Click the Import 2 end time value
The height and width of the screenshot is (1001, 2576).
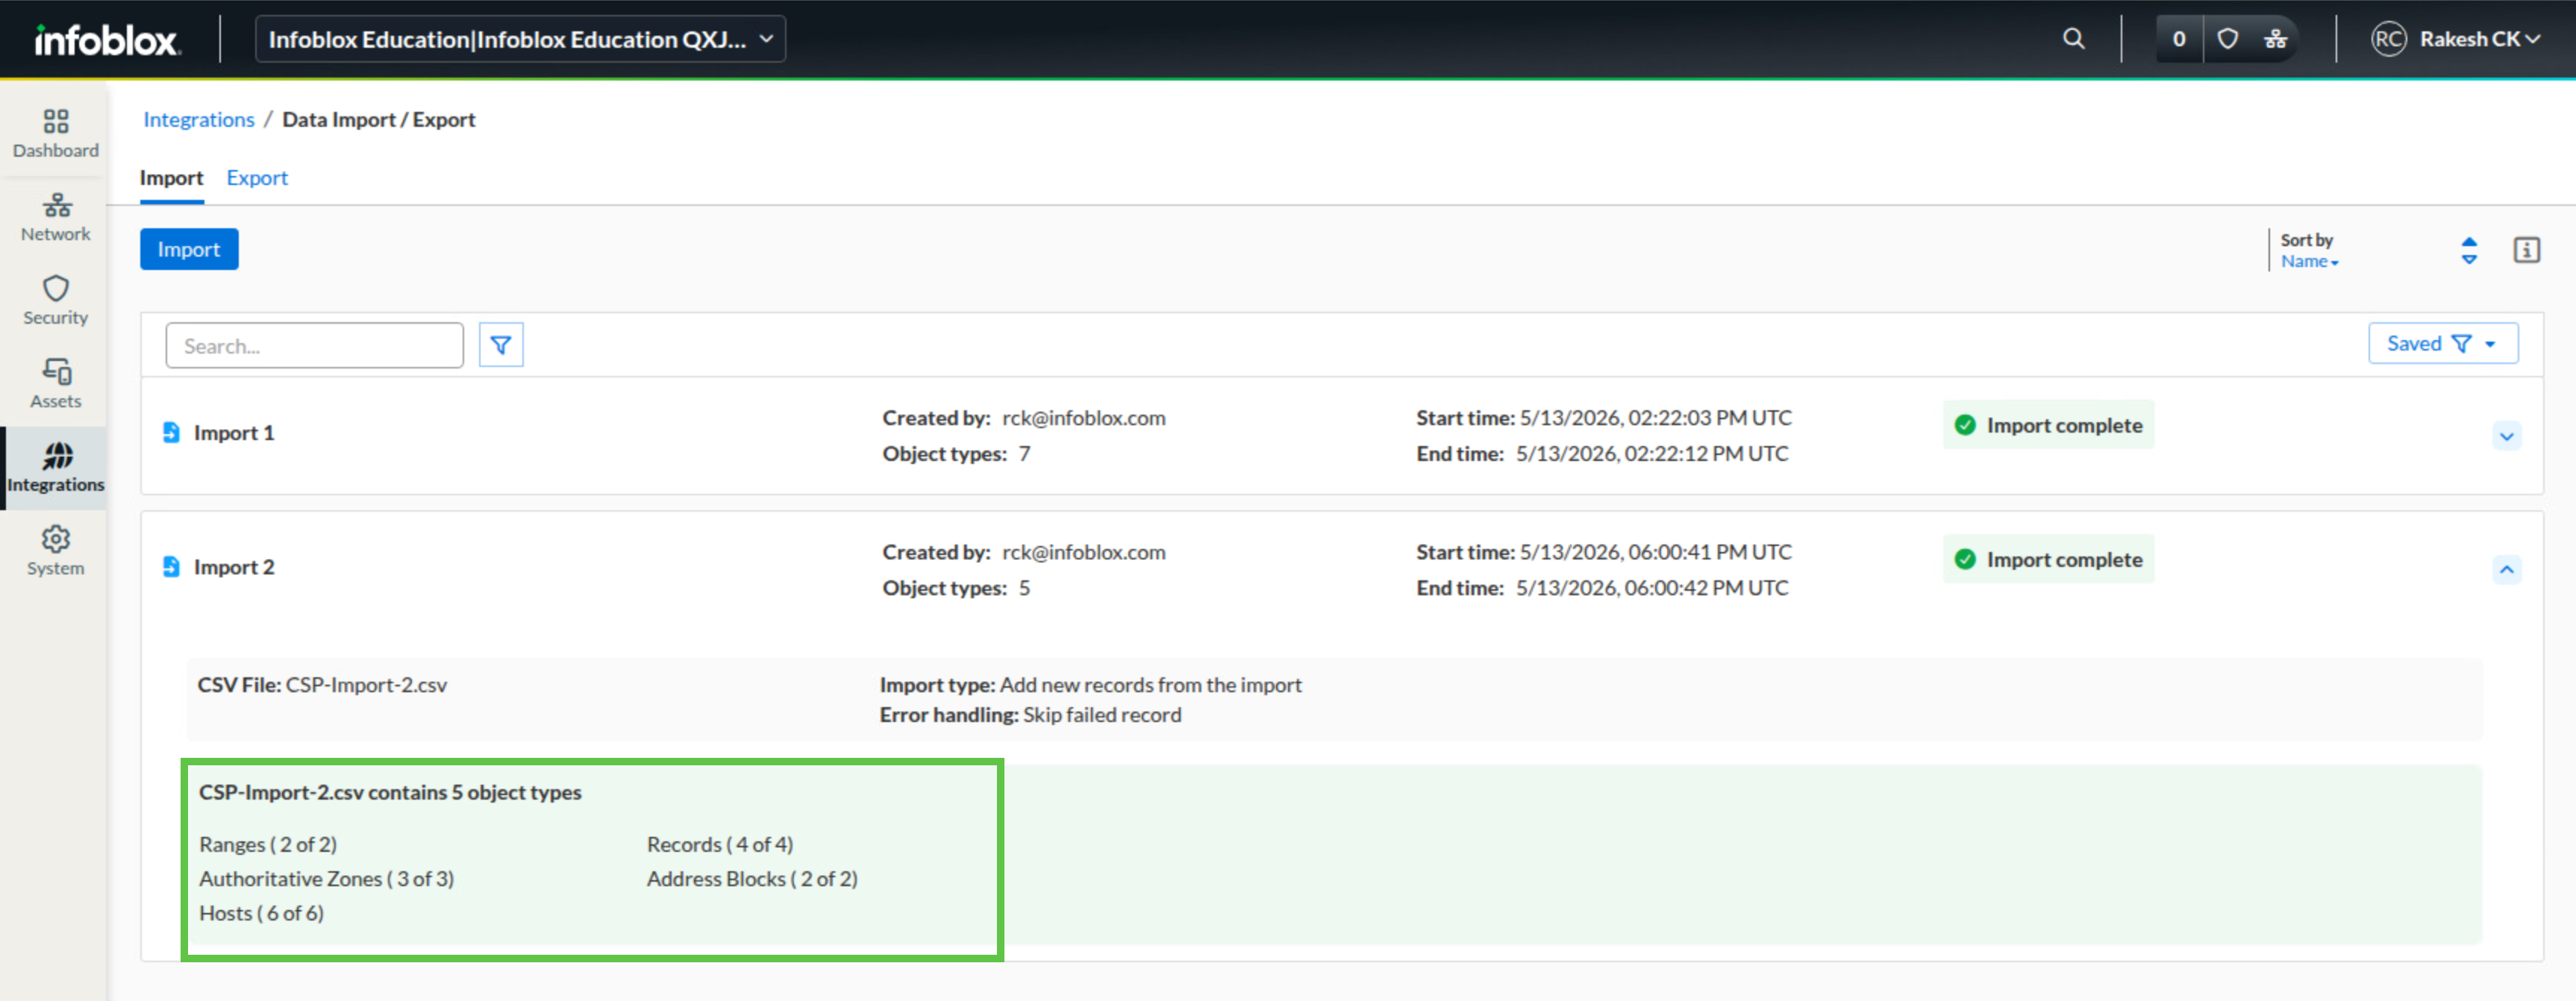(1652, 588)
